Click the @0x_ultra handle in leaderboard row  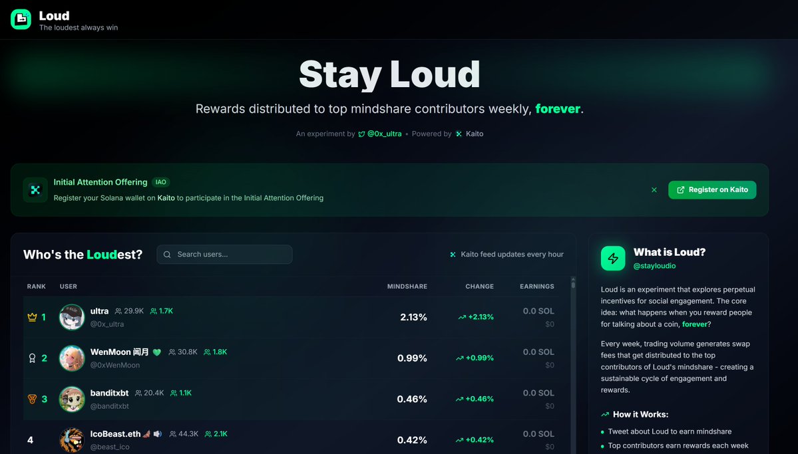click(107, 324)
